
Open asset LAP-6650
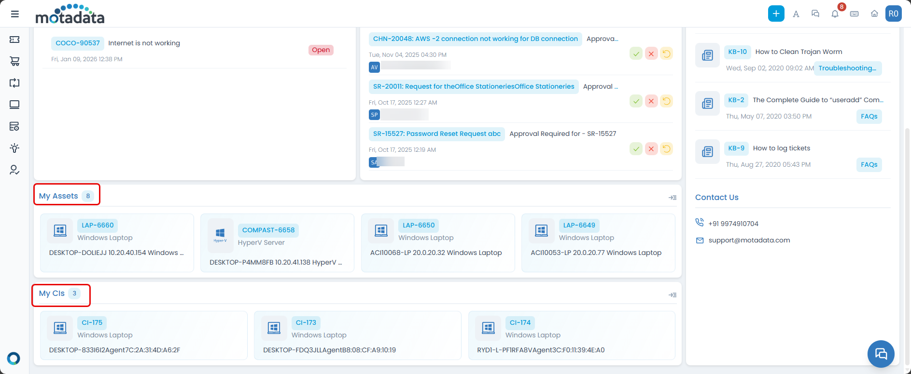419,226
